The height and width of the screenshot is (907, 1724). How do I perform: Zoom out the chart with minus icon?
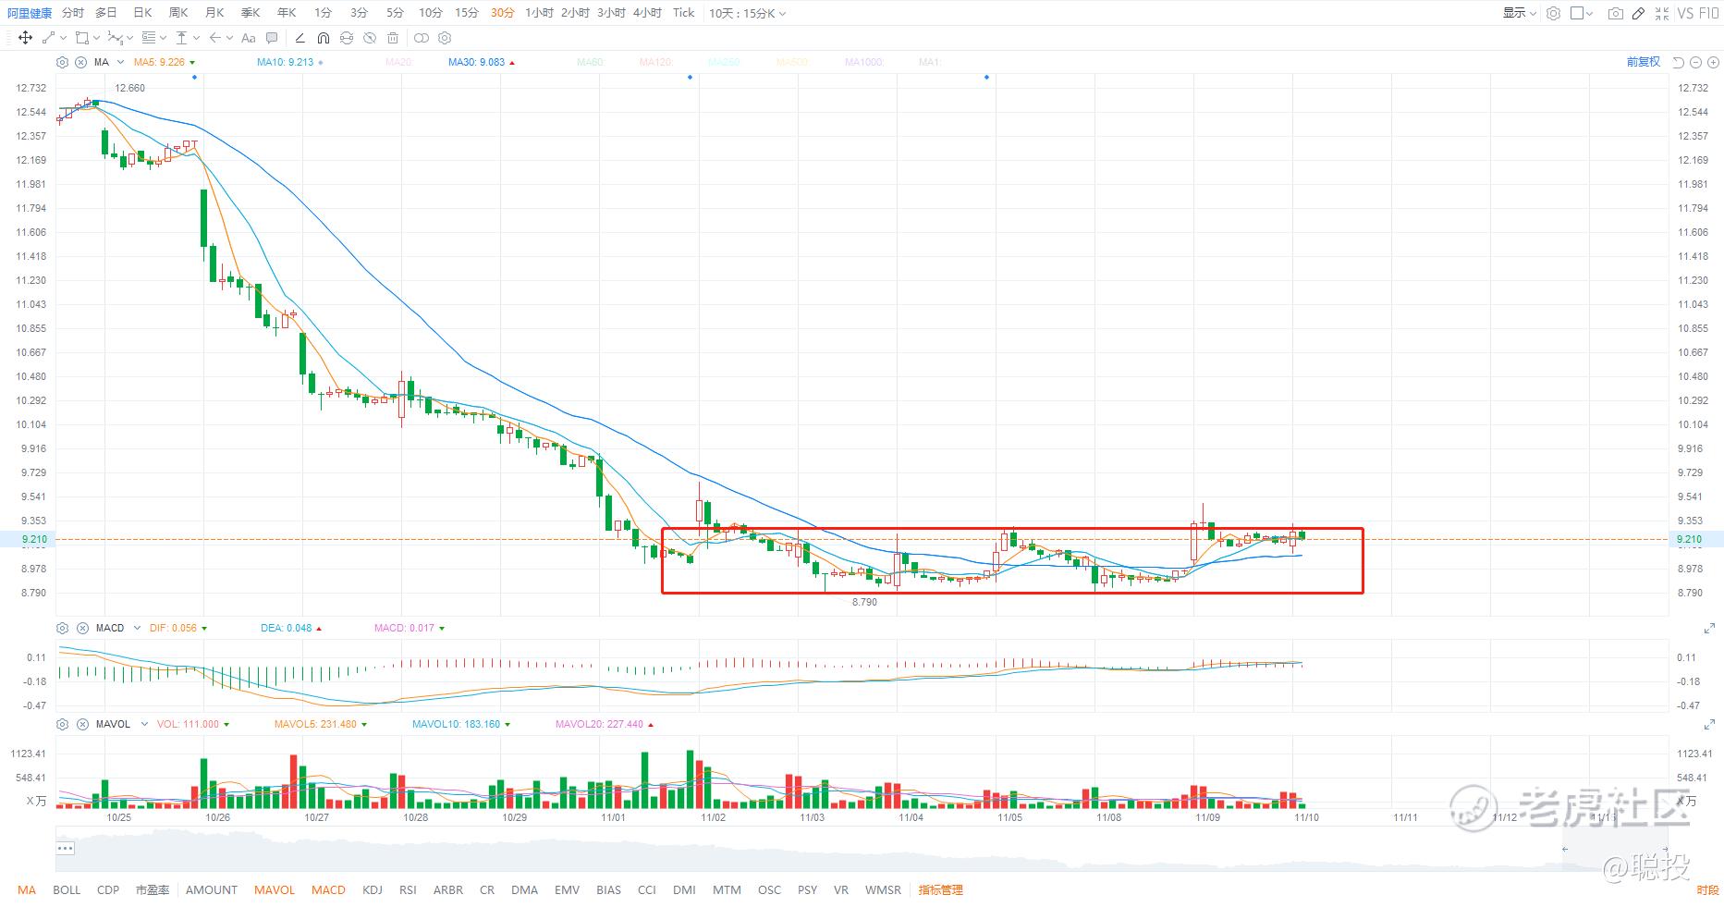tap(1695, 62)
